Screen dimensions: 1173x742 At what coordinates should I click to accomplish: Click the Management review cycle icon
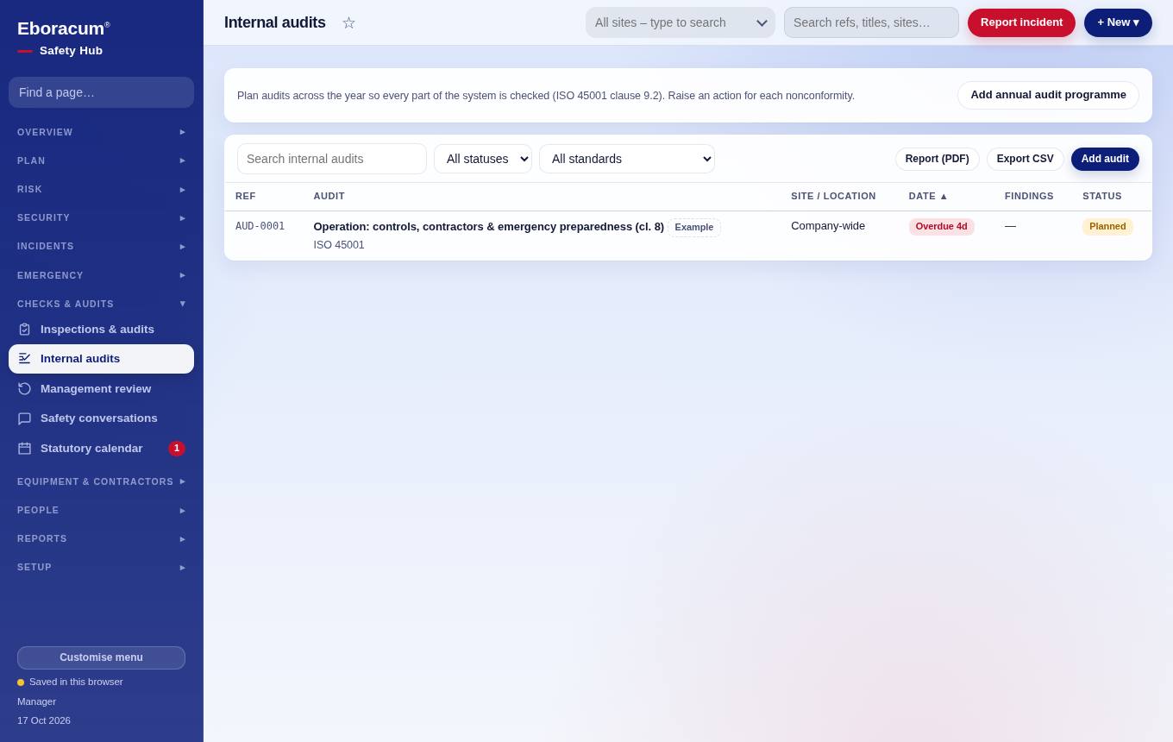click(x=24, y=389)
